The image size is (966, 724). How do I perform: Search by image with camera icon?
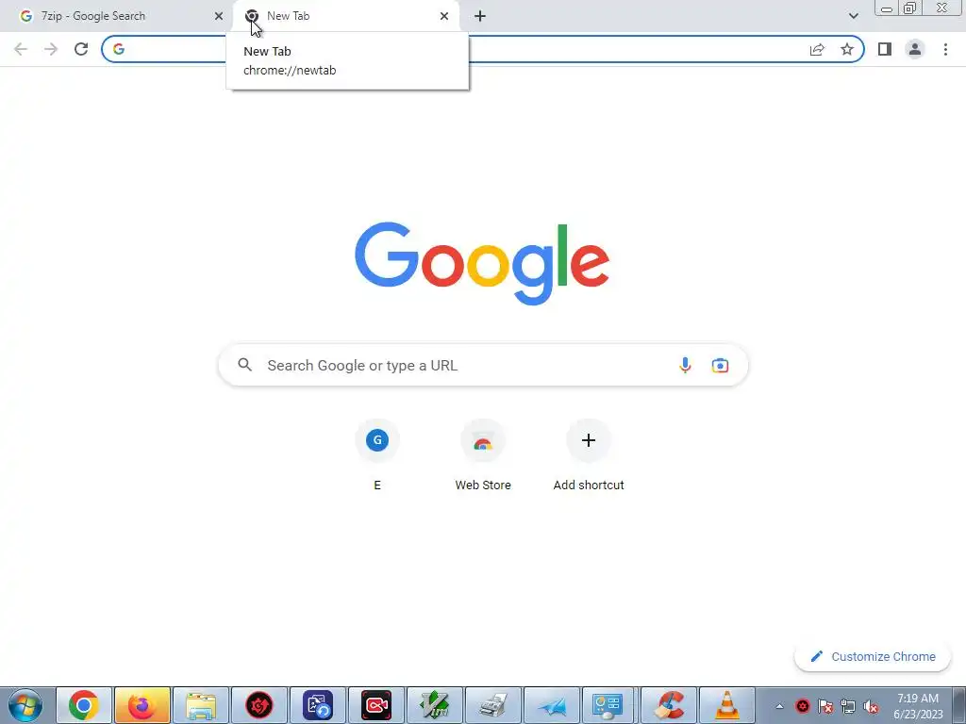click(720, 365)
